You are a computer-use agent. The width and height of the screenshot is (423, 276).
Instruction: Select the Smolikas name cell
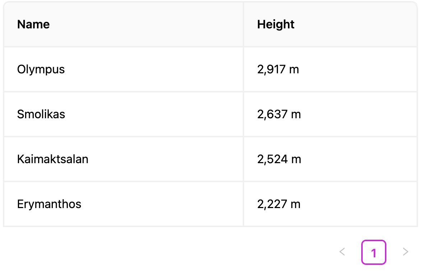(41, 114)
